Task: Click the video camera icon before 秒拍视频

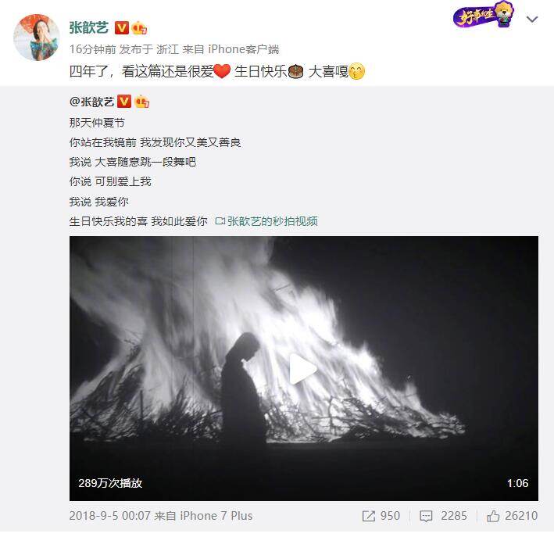Action: (220, 221)
